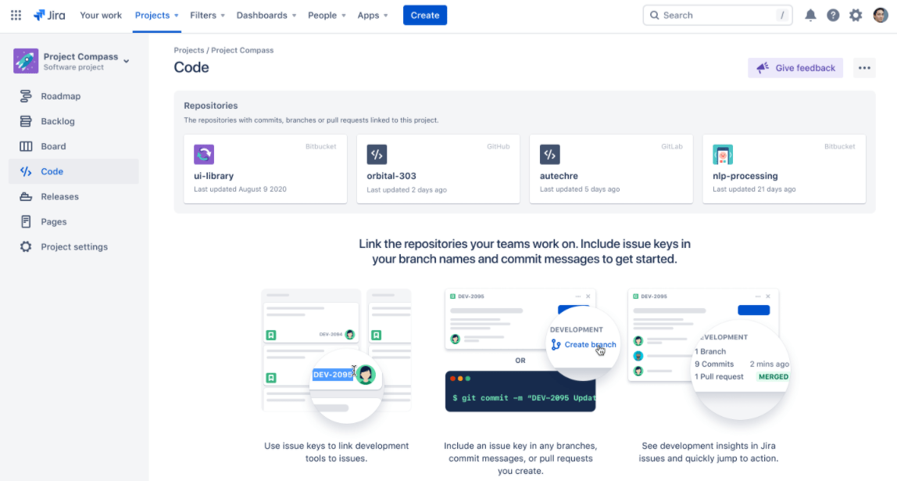Click the Backlog sidebar icon
Screen dimensions: 897x481
click(26, 121)
